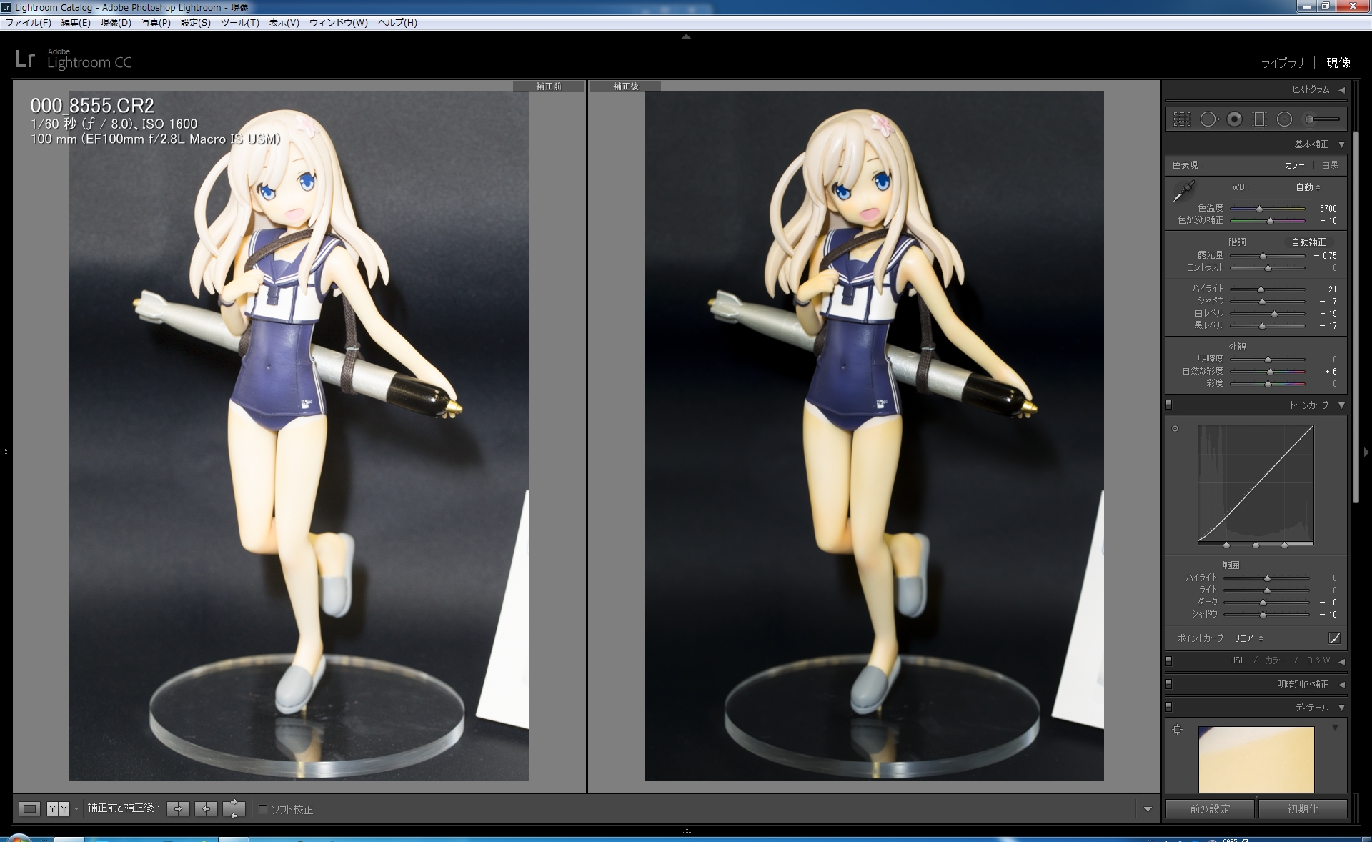Click the 露光量 exposure slider handle
Screen dimensions: 1372x842
(x=1263, y=256)
